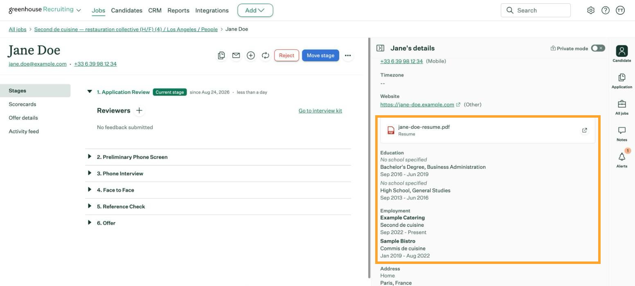Expand the Face to Face stage
This screenshot has height=286, width=635.
tap(90, 190)
